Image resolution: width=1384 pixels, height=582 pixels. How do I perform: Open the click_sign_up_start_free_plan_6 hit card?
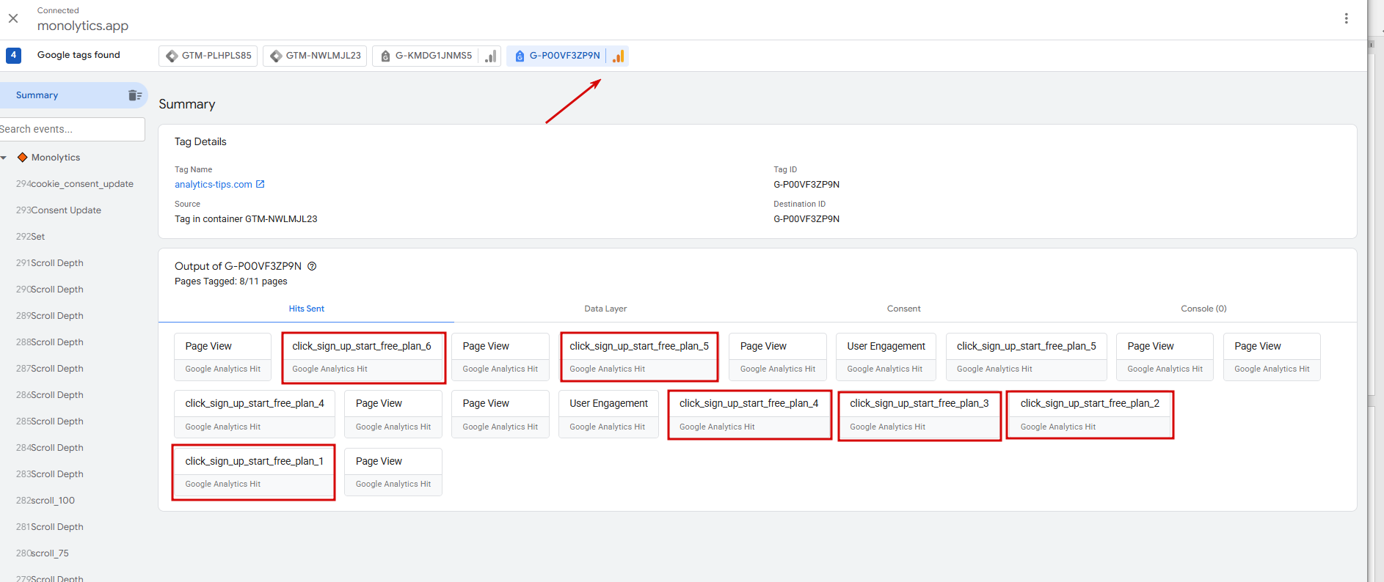tap(363, 357)
